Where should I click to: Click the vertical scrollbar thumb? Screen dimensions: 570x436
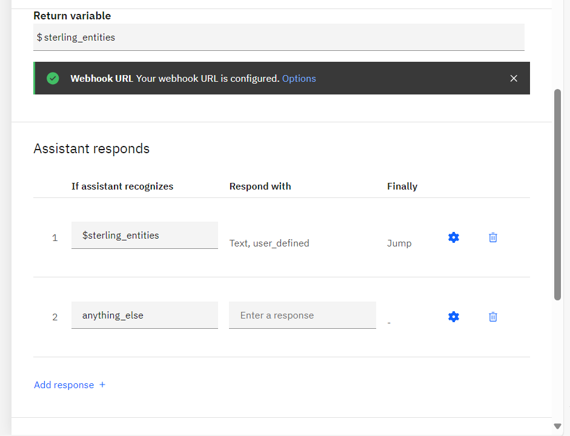(557, 194)
